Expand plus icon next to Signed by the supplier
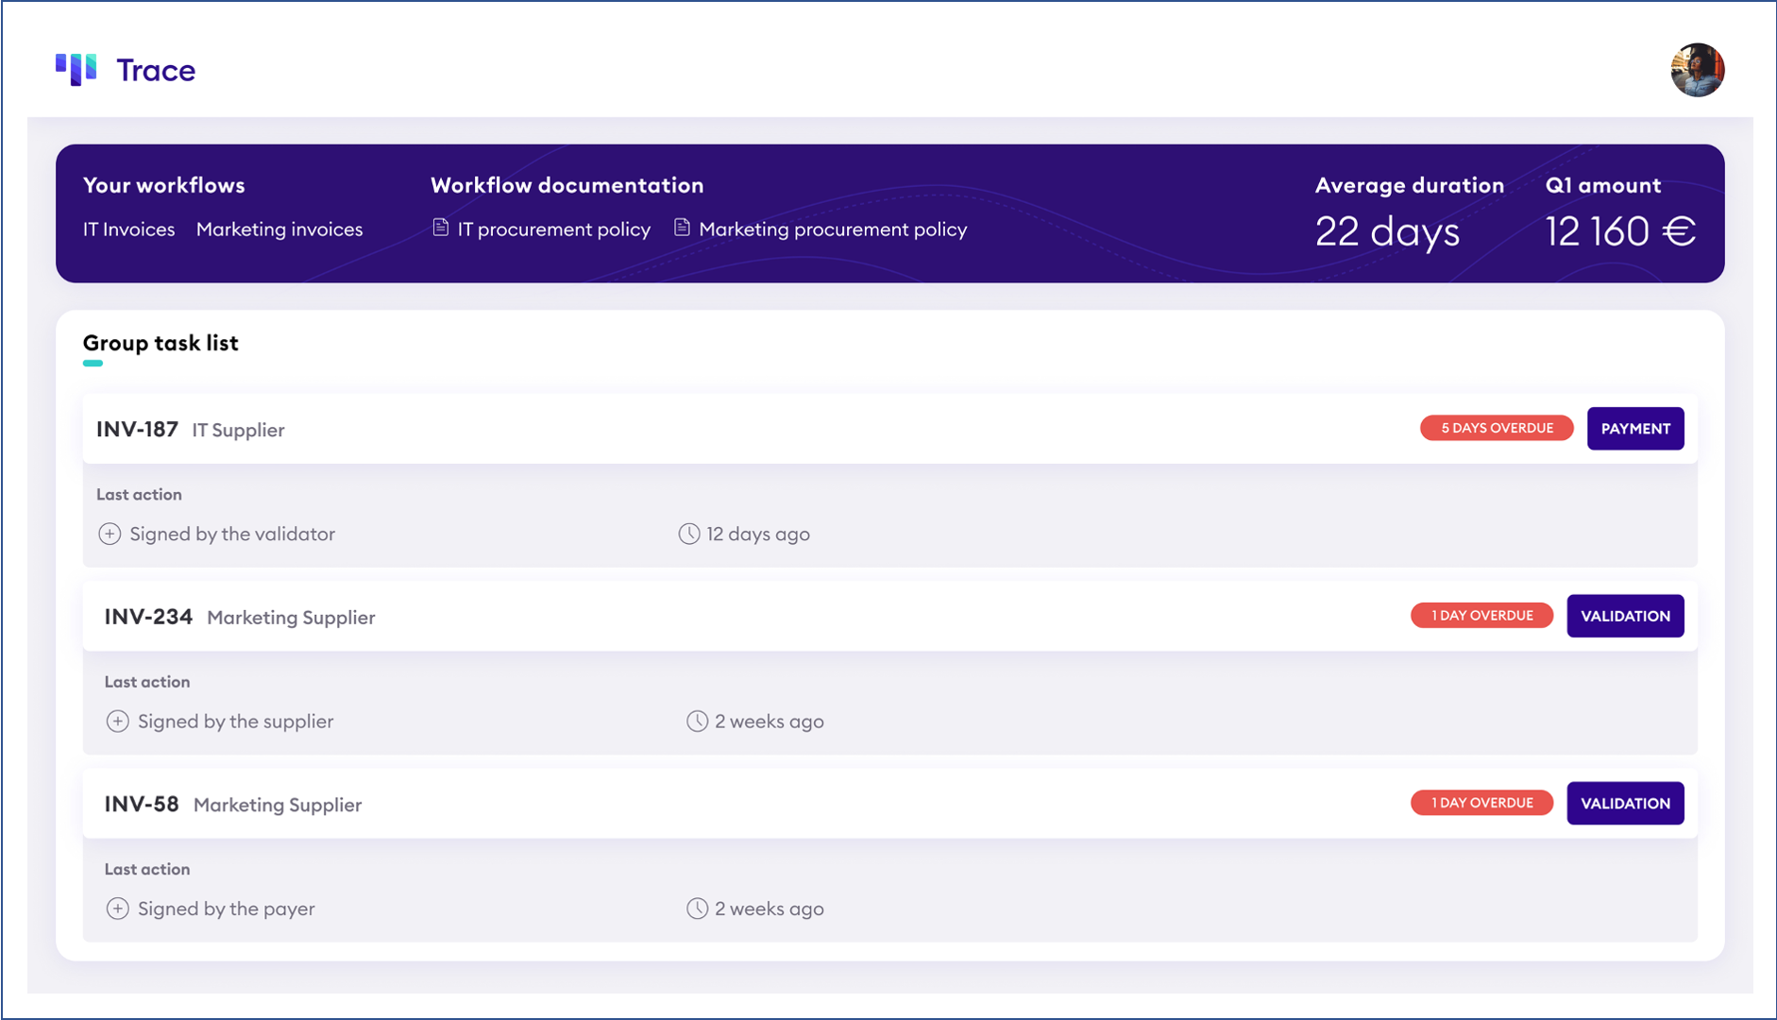This screenshot has width=1777, height=1020. point(117,722)
